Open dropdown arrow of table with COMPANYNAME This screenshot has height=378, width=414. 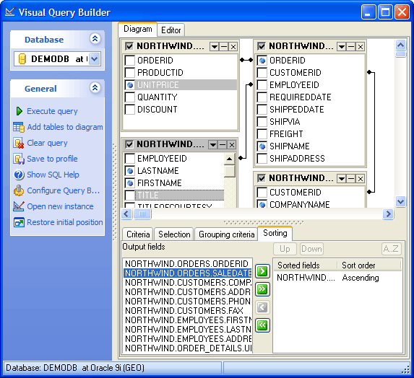tap(342, 179)
